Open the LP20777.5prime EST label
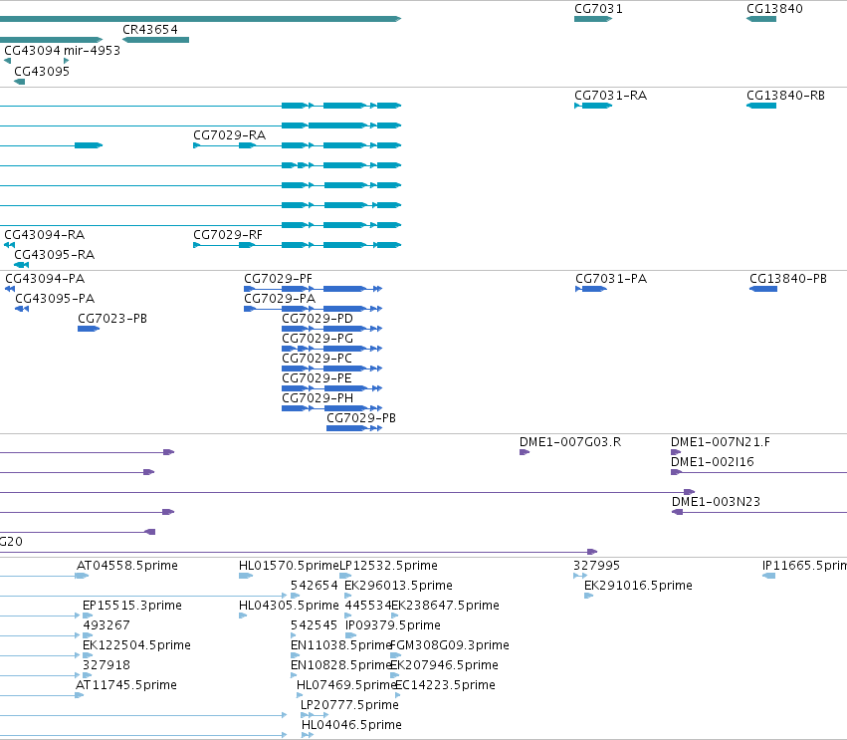This screenshot has width=847, height=740. [x=349, y=705]
